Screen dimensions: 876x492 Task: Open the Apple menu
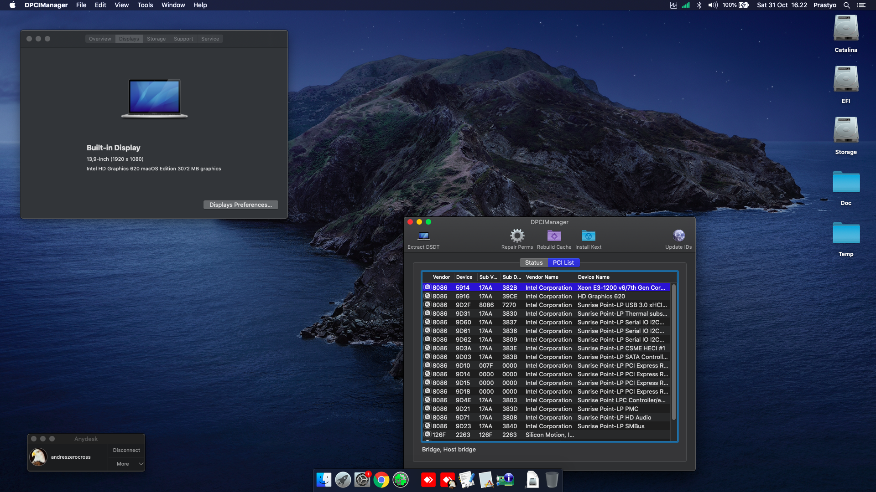click(12, 5)
